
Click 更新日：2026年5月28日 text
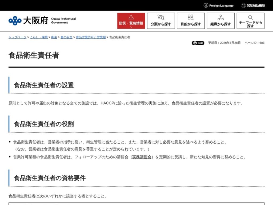pyautogui.click(x=224, y=43)
